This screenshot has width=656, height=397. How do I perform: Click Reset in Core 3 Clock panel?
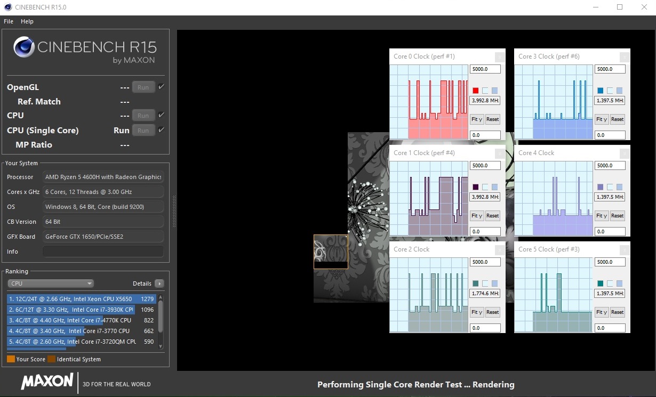pyautogui.click(x=617, y=119)
